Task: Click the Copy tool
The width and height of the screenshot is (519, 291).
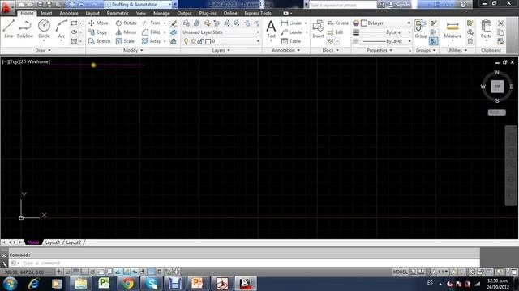Action: [97, 32]
